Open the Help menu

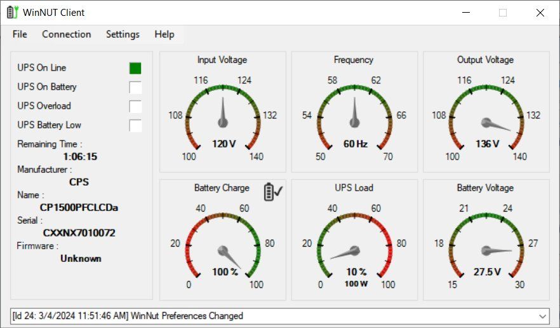(164, 34)
